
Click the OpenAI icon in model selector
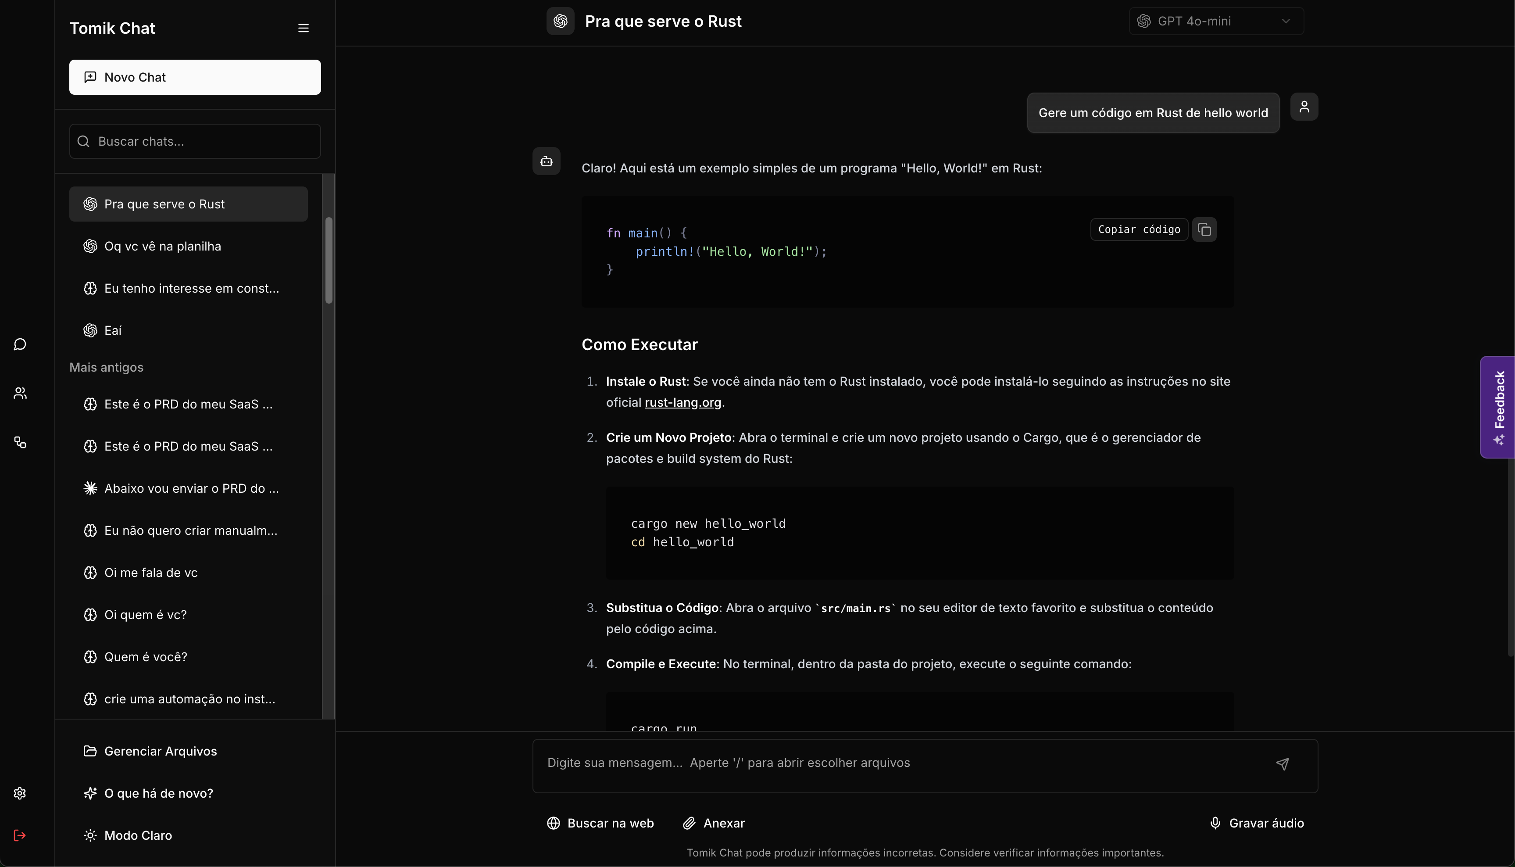tap(1143, 21)
